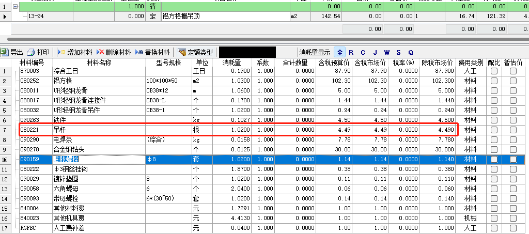Select S consumption display filter
Image resolution: width=529 pixels, height=234 pixels.
(x=398, y=52)
